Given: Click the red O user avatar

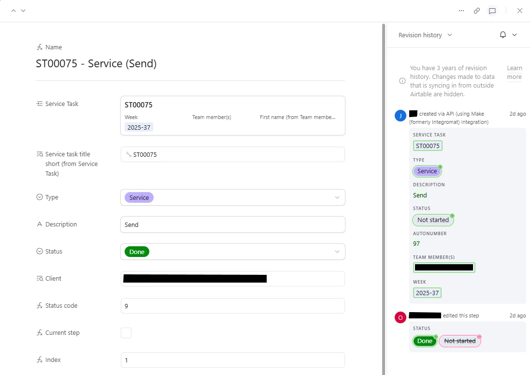Looking at the screenshot, I should [x=401, y=317].
